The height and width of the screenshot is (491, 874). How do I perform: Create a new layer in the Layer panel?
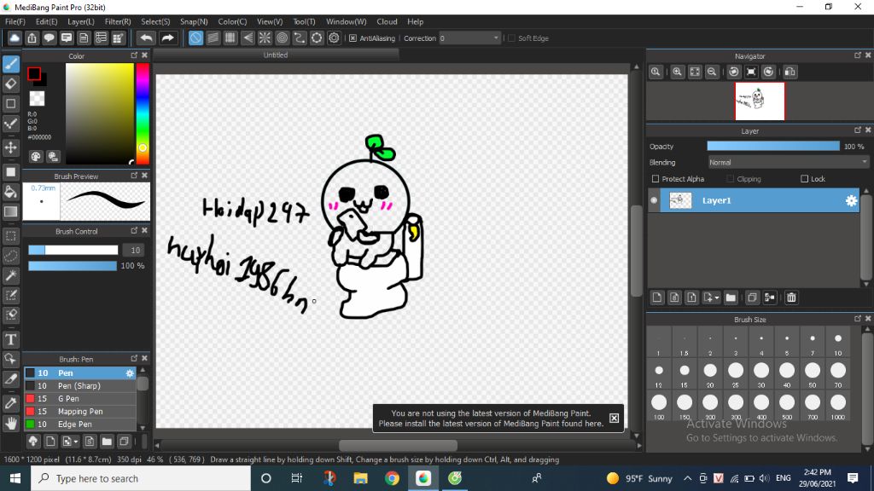[x=657, y=297]
